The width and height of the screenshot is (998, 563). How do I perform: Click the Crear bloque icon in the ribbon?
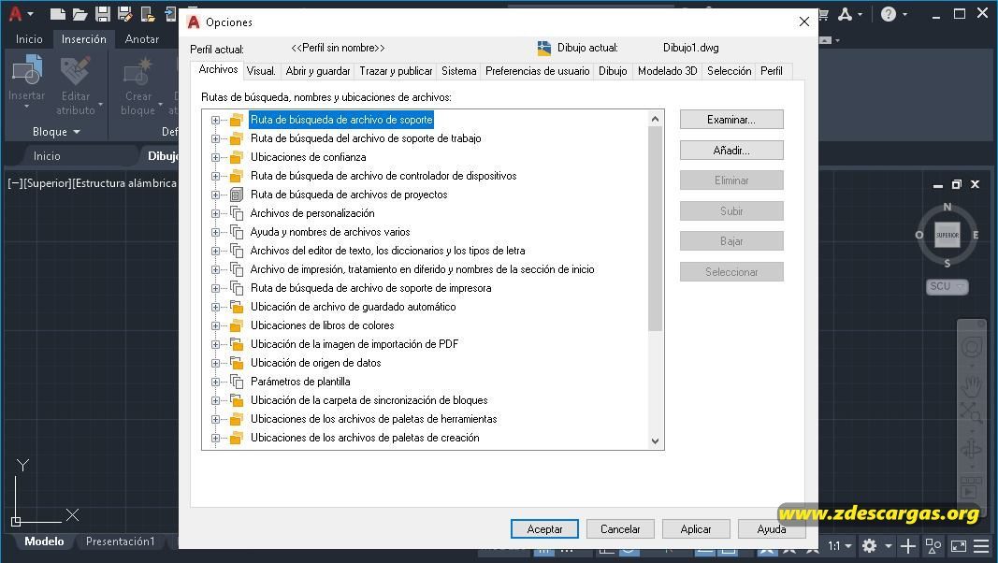(x=138, y=71)
